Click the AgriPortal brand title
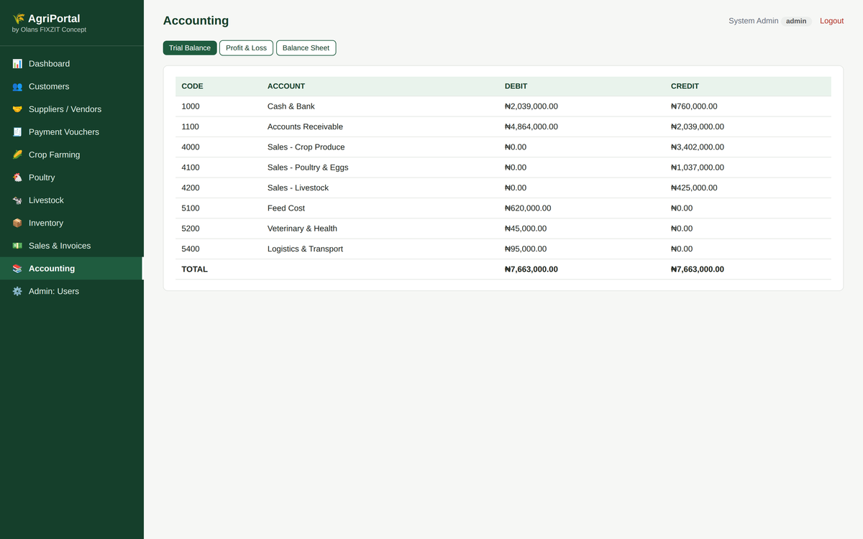The image size is (863, 539). 54,19
